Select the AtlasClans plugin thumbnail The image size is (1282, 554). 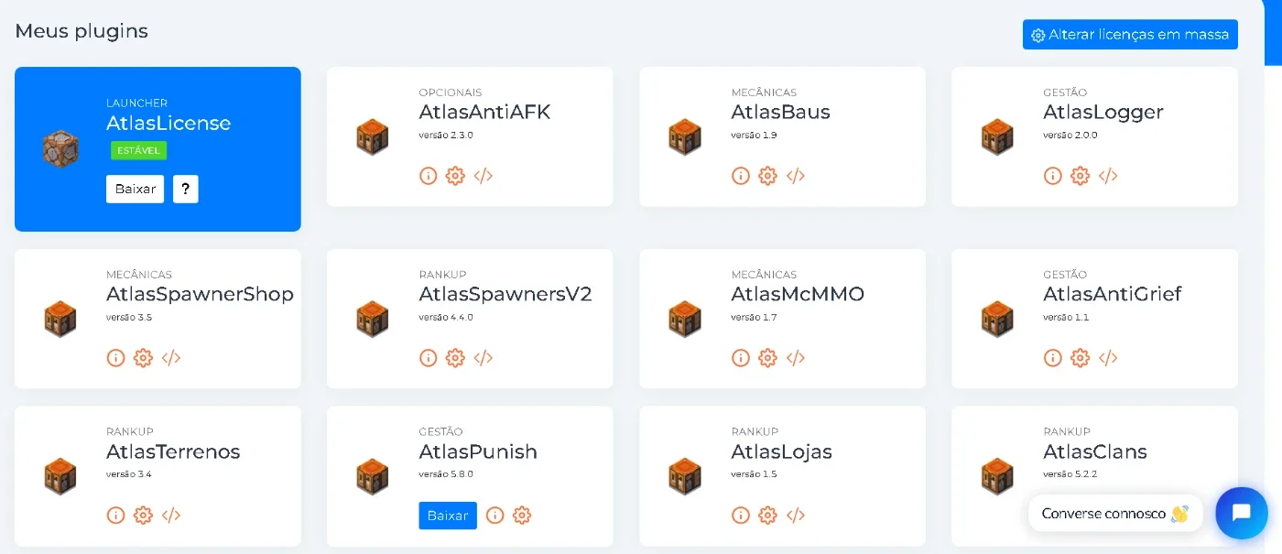coord(997,476)
